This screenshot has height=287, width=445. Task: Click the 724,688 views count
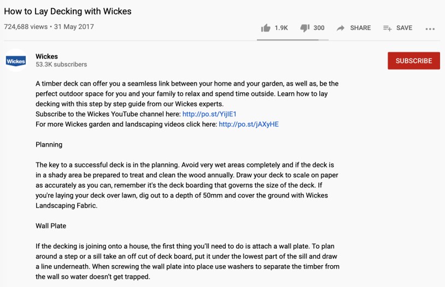26,27
